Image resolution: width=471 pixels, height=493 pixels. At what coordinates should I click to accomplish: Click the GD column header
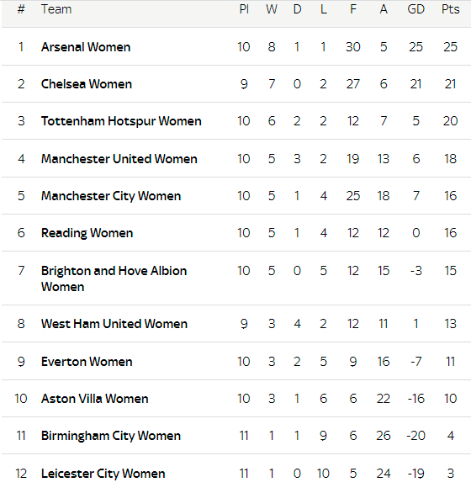(x=415, y=9)
